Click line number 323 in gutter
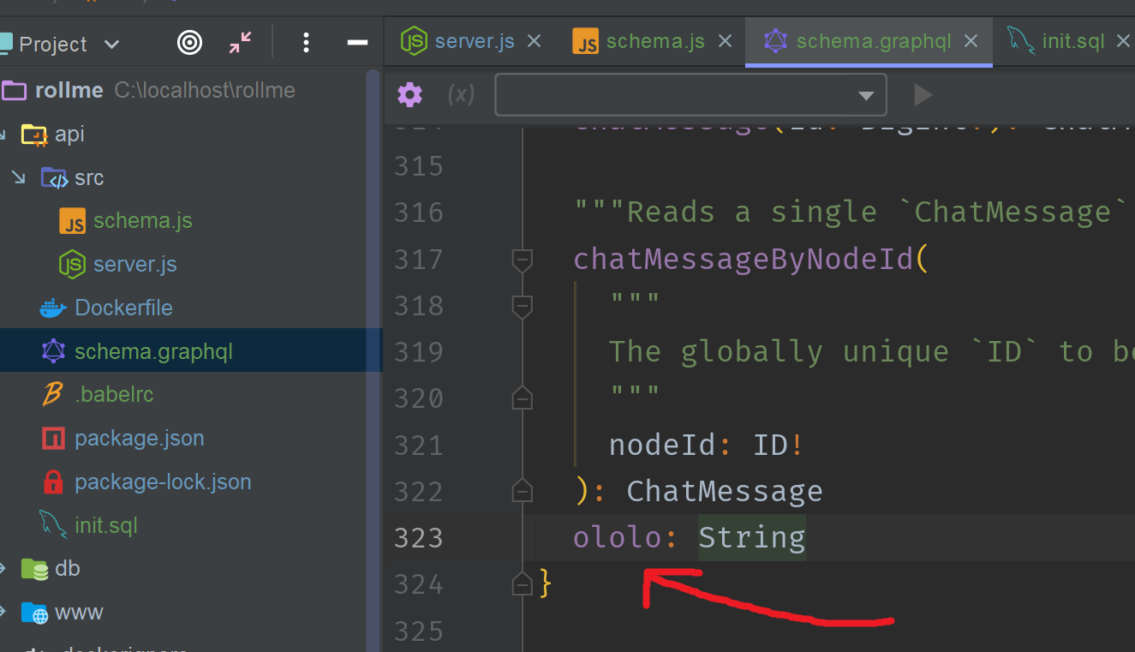The width and height of the screenshot is (1135, 652). coord(419,538)
